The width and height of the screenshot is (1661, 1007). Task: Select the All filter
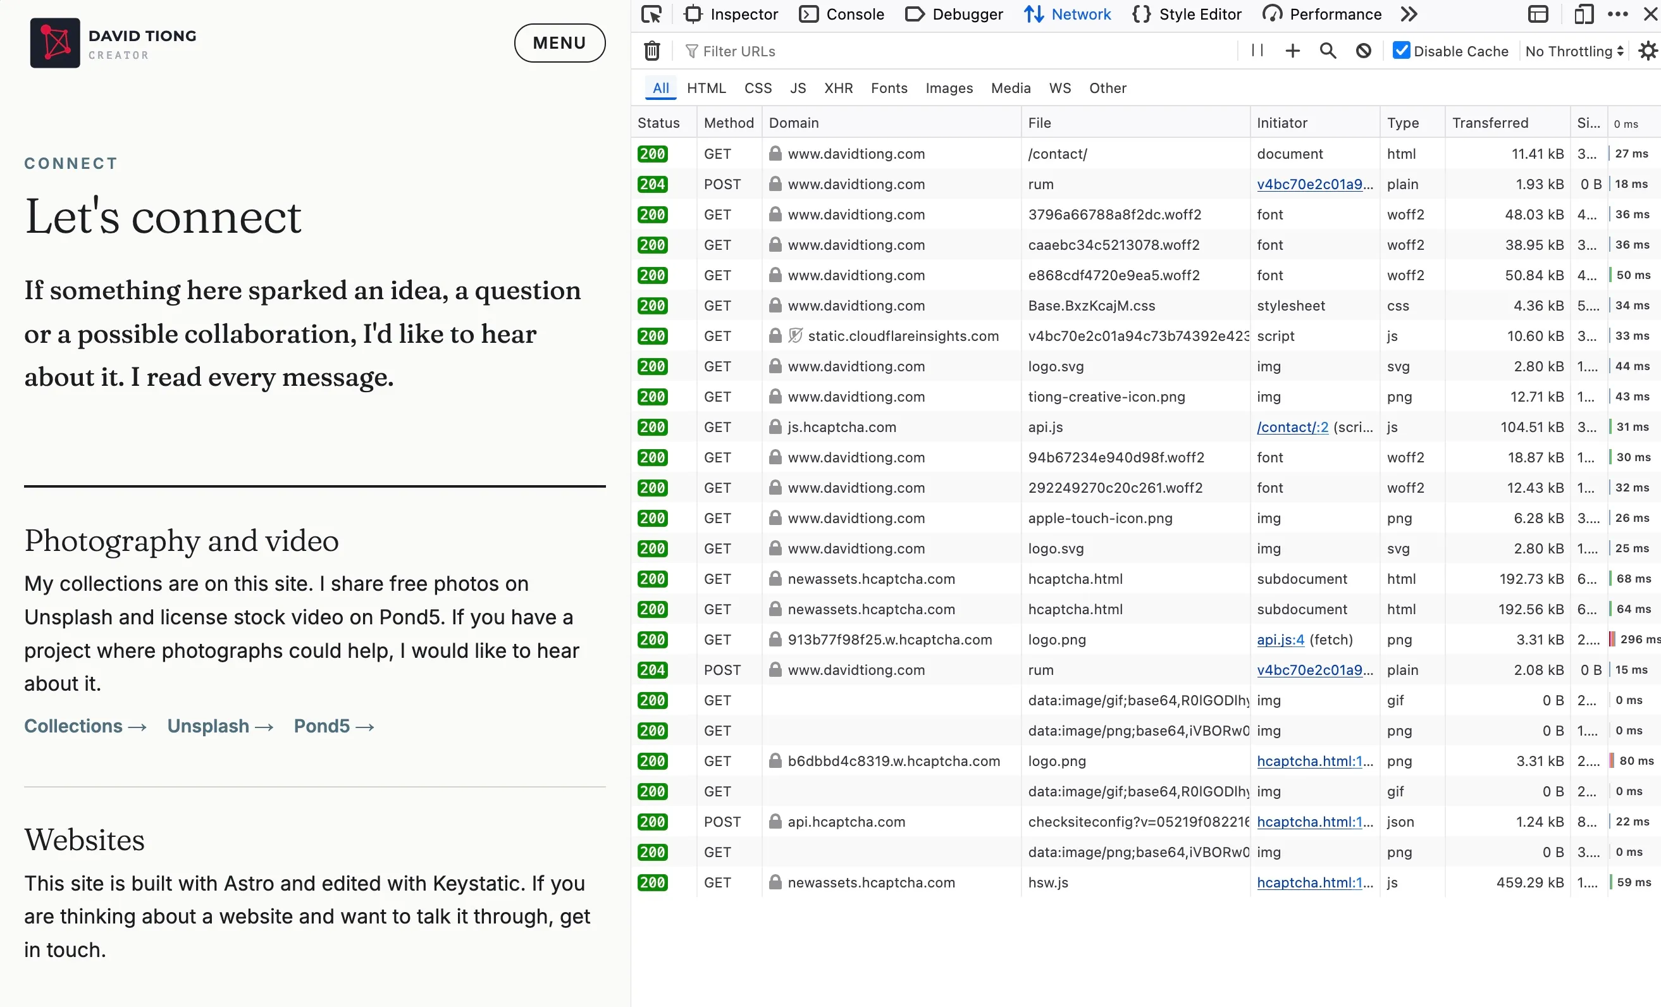[660, 89]
